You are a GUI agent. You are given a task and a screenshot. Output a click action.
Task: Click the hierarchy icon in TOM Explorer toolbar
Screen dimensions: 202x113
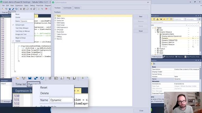coord(157,19)
